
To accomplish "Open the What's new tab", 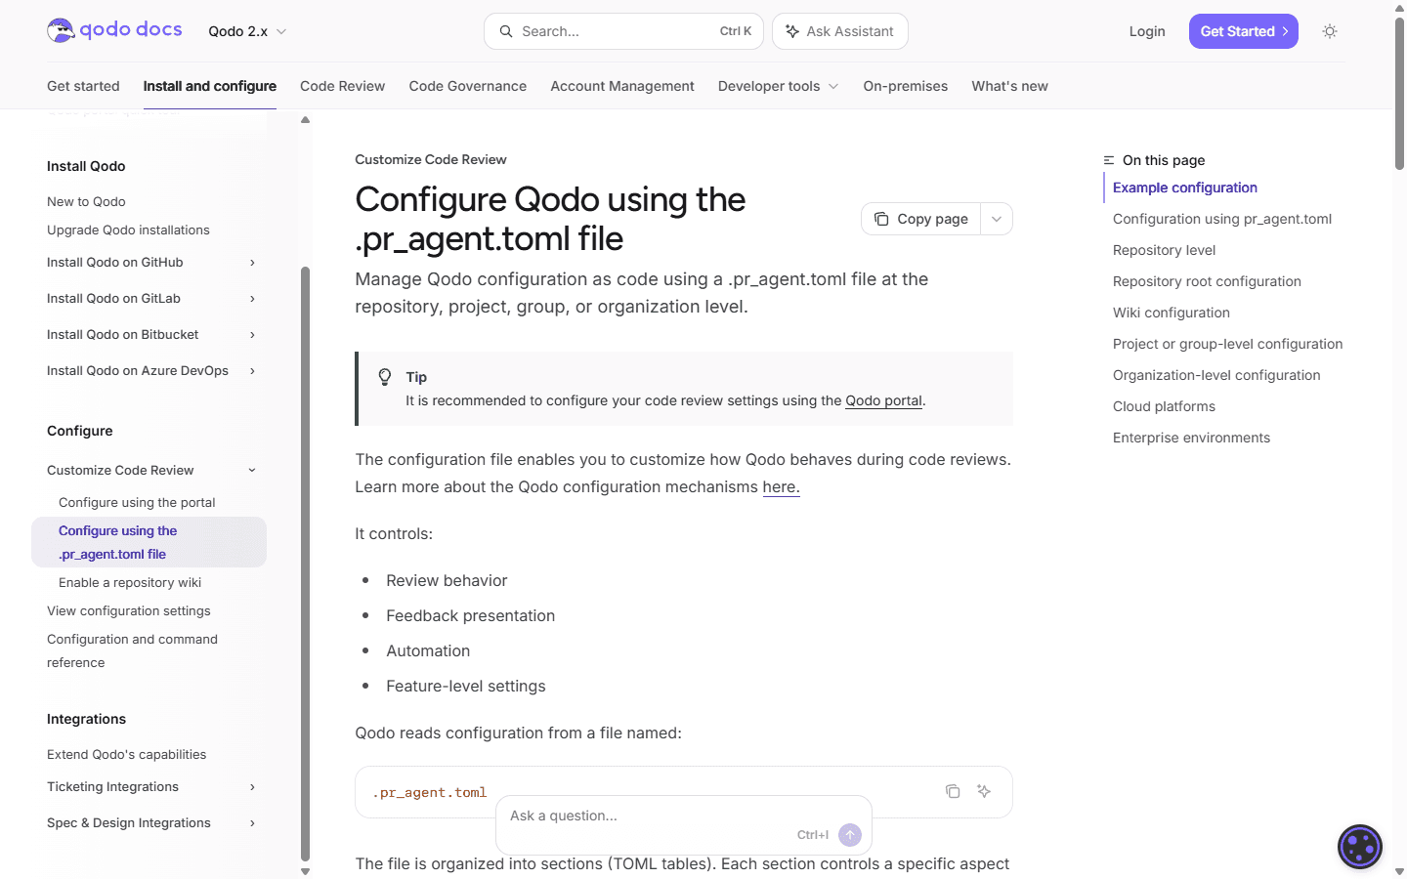I will 1009,86.
